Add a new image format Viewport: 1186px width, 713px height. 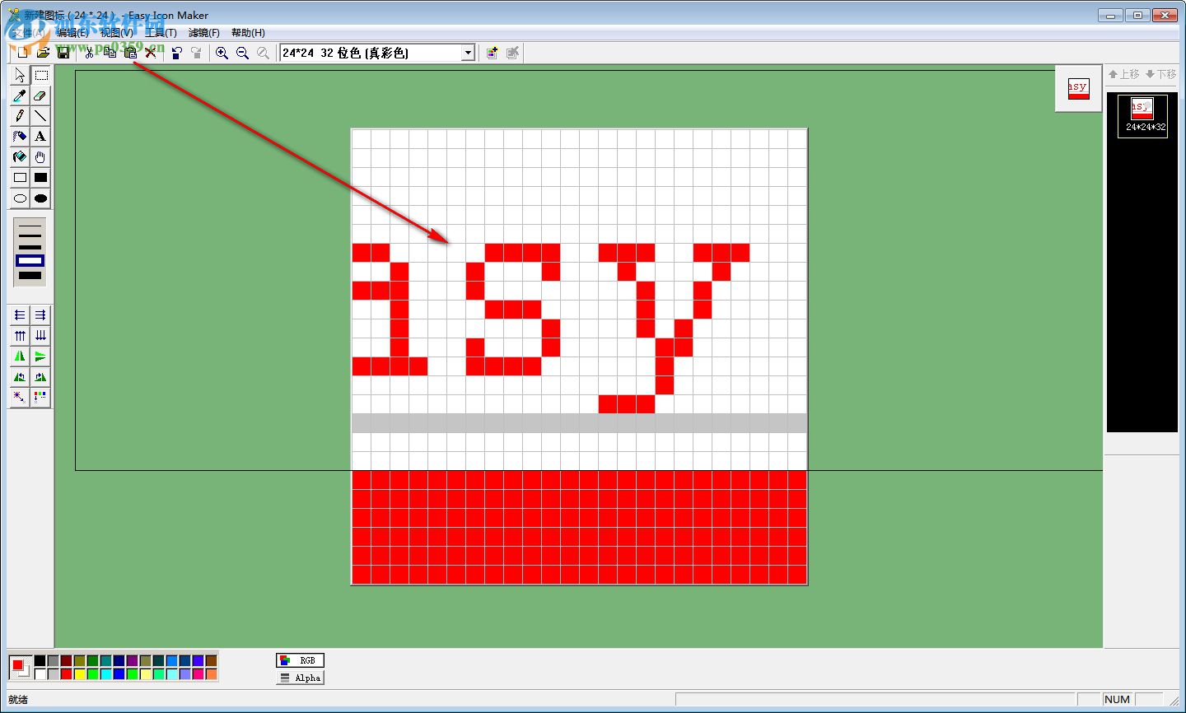tap(493, 53)
